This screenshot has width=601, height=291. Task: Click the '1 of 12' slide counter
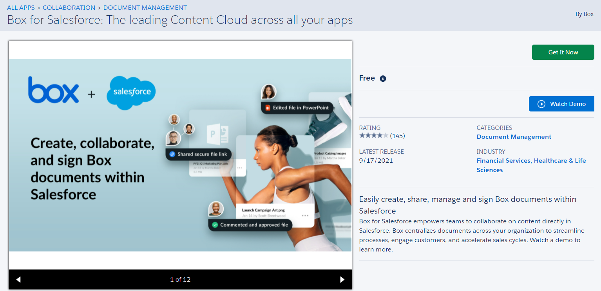pyautogui.click(x=180, y=280)
